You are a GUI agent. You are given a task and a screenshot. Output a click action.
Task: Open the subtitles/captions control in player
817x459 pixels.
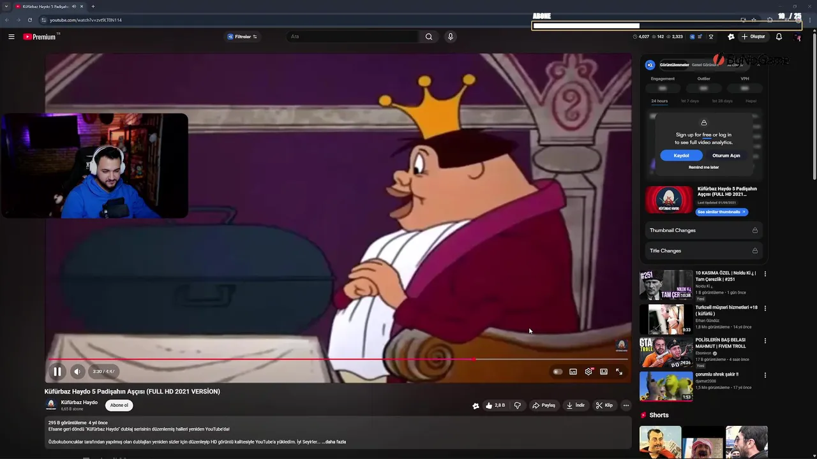[x=573, y=372]
